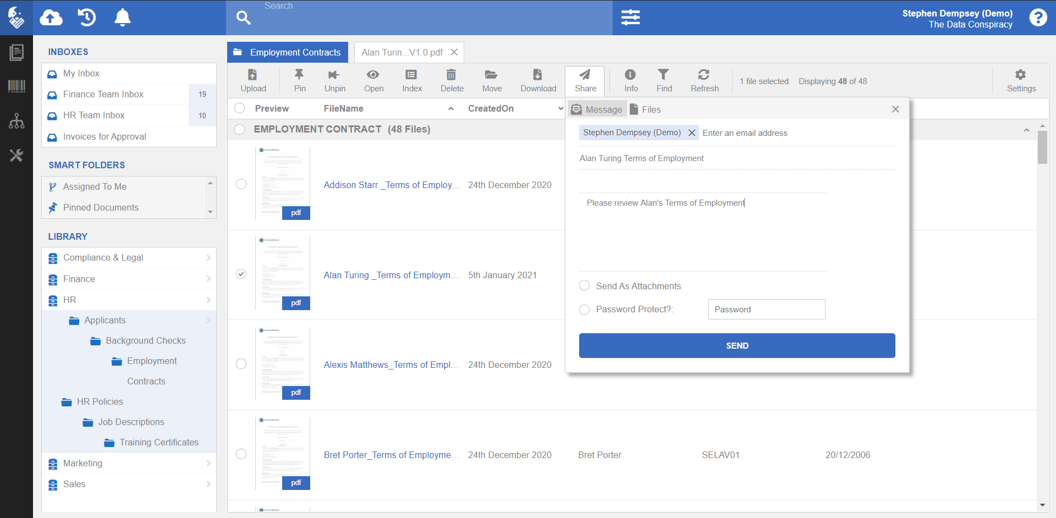This screenshot has height=518, width=1056.
Task: Close the share message panel
Action: pos(895,109)
